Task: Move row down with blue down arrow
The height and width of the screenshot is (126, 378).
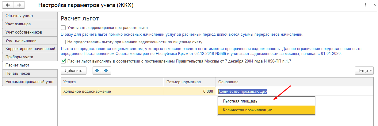Action: click(106, 70)
